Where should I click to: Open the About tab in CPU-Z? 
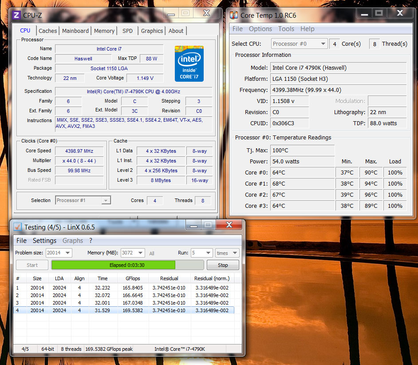tap(176, 31)
